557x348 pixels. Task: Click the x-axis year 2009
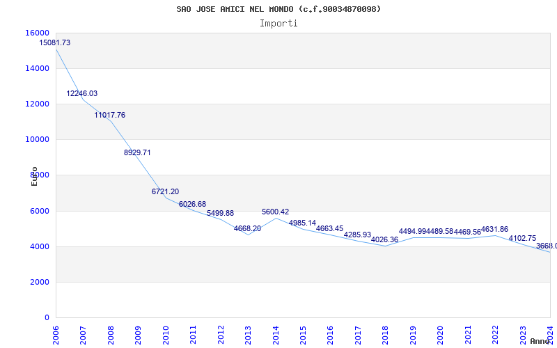138,334
